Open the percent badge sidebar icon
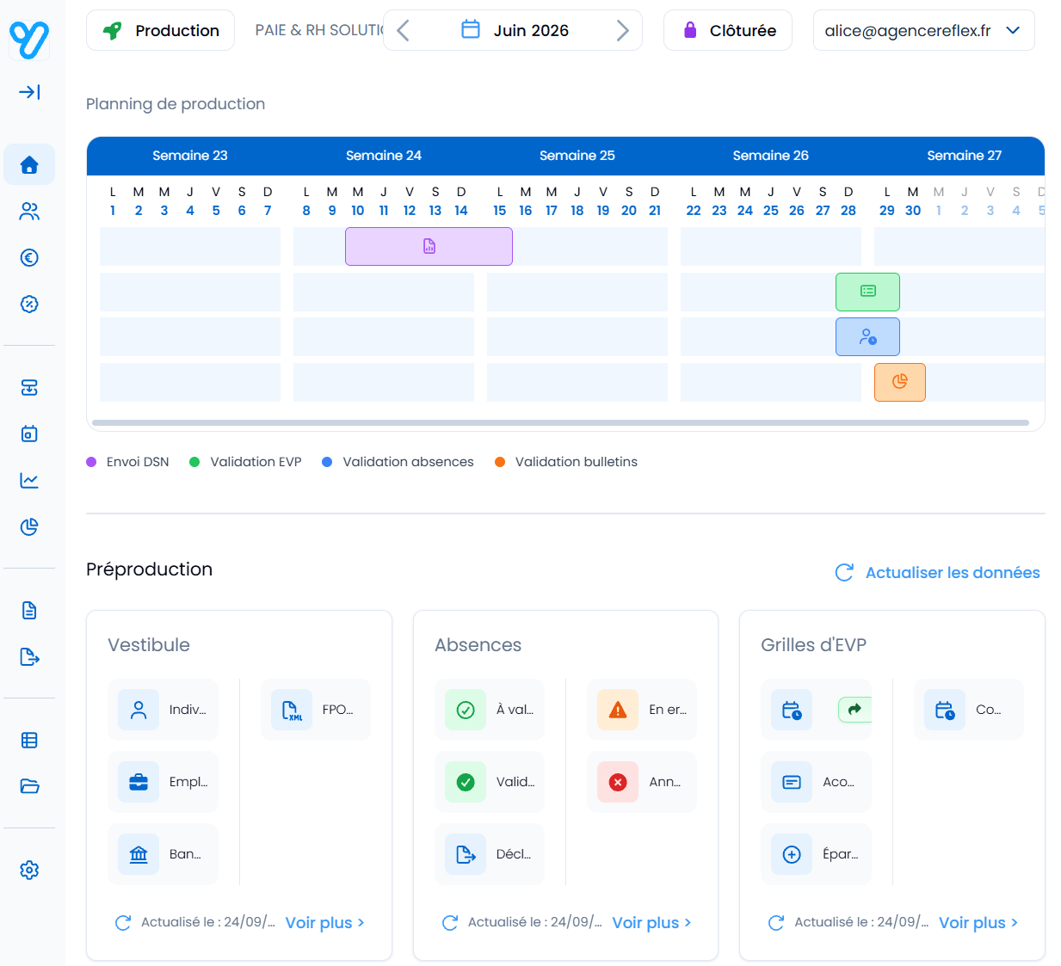Image resolution: width=1061 pixels, height=966 pixels. pos(29,304)
